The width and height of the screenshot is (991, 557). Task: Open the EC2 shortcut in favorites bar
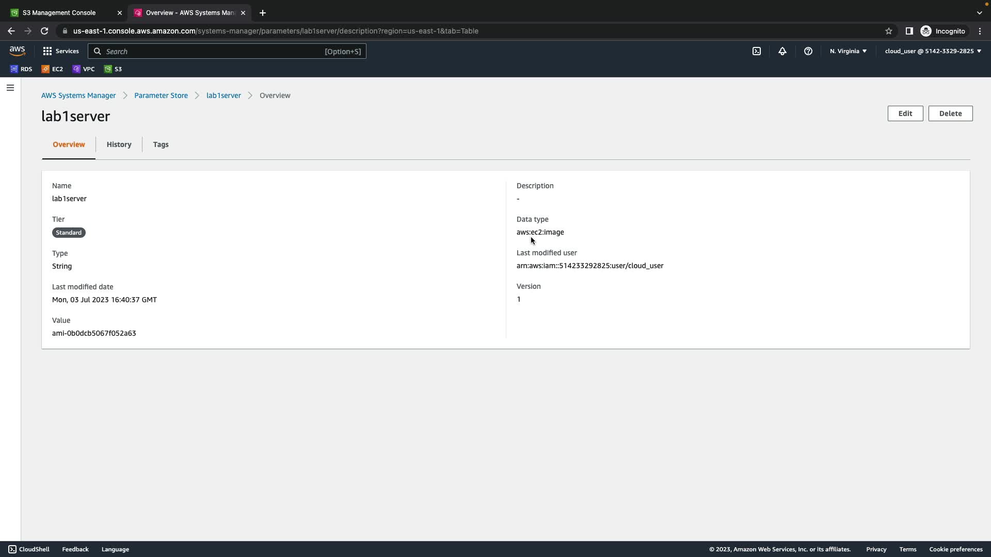[x=52, y=69]
